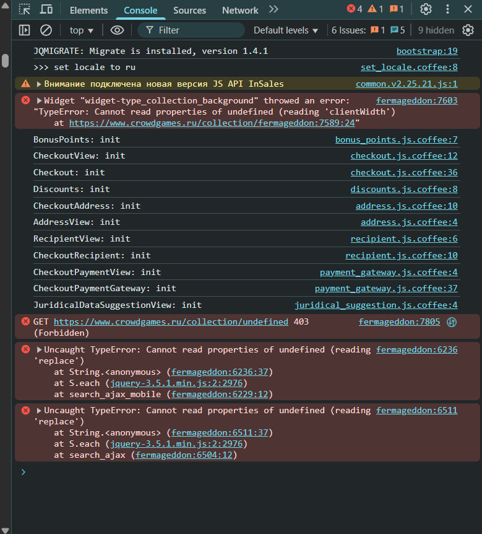Open the checkout.js.coffee:36 source link
Screen dimensions: 482x534
point(404,172)
